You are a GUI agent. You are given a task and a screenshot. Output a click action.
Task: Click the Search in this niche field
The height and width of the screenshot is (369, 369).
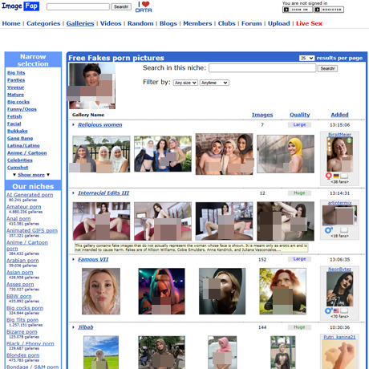262,68
